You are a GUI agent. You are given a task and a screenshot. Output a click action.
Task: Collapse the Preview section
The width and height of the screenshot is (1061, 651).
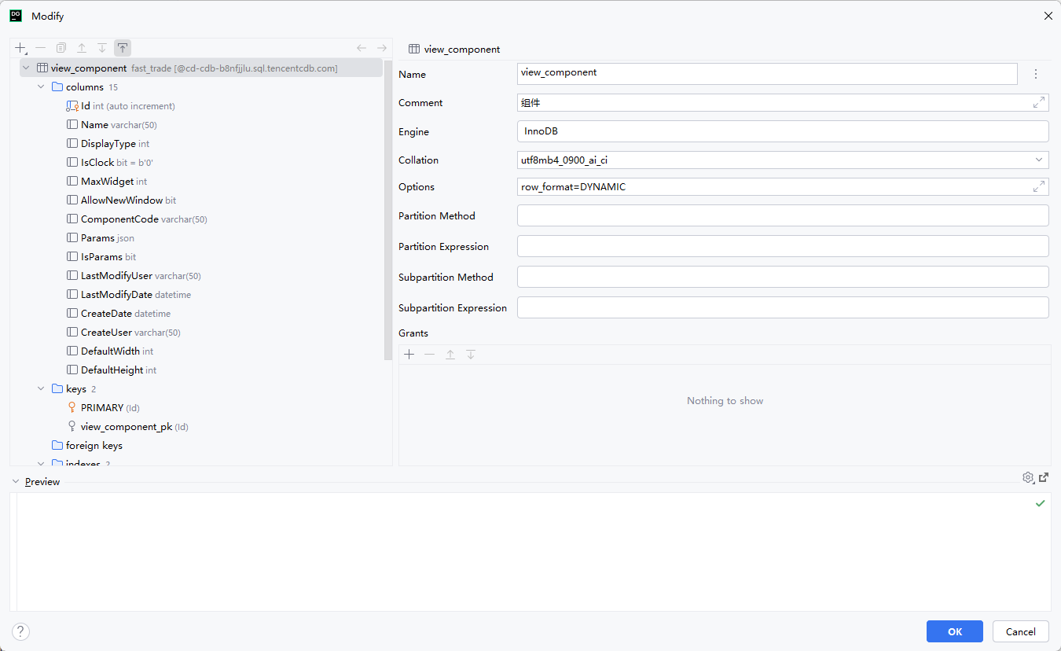coord(16,481)
